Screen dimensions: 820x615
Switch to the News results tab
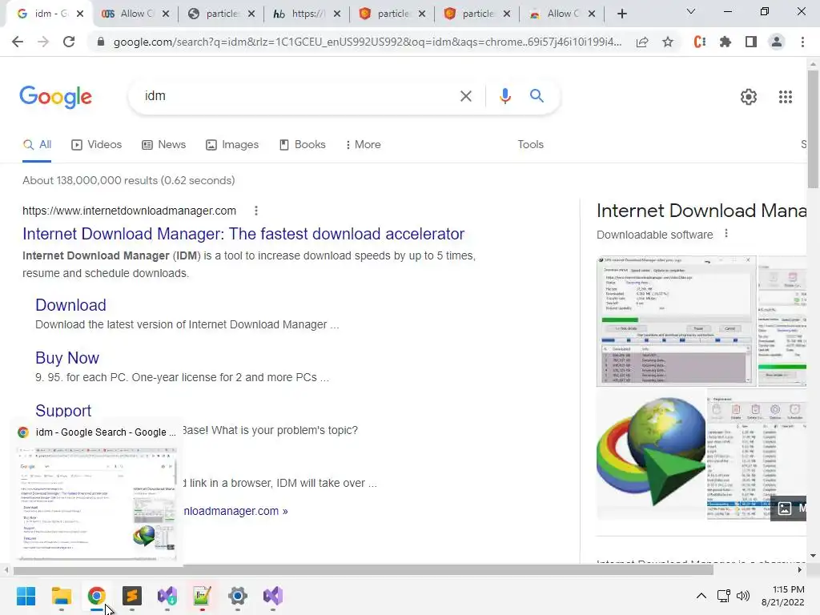coord(163,145)
